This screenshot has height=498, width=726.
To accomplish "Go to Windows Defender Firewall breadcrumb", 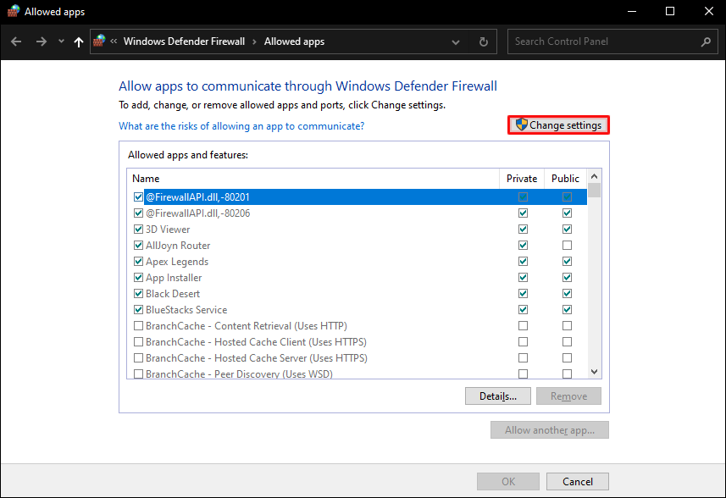I will 184,41.
